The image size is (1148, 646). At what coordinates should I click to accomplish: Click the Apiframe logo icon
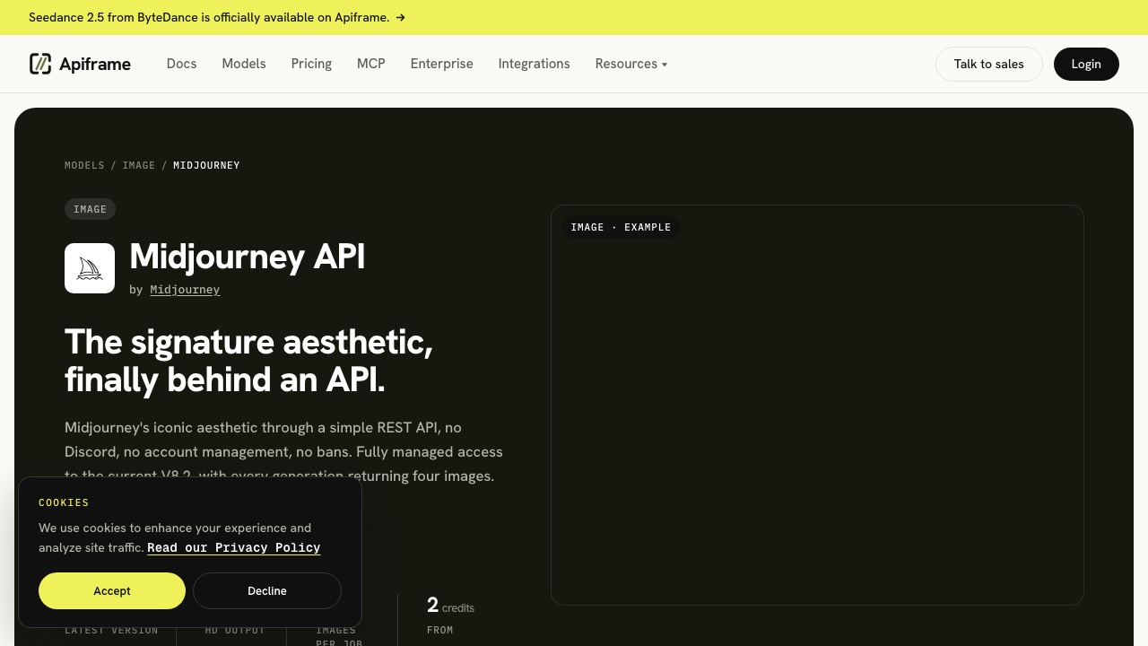[x=40, y=64]
